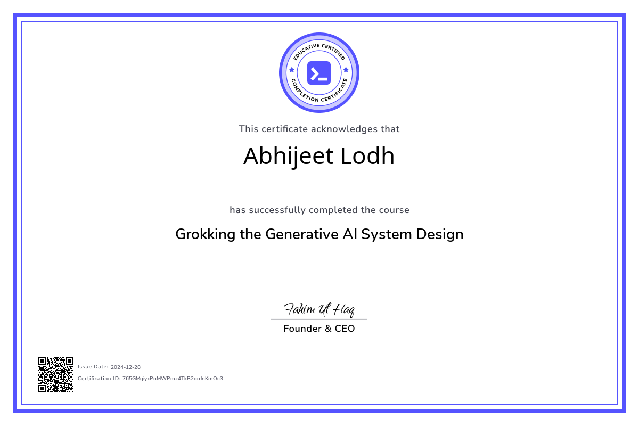
Task: Click the 'has successfully completed the course' text
Action: click(319, 210)
